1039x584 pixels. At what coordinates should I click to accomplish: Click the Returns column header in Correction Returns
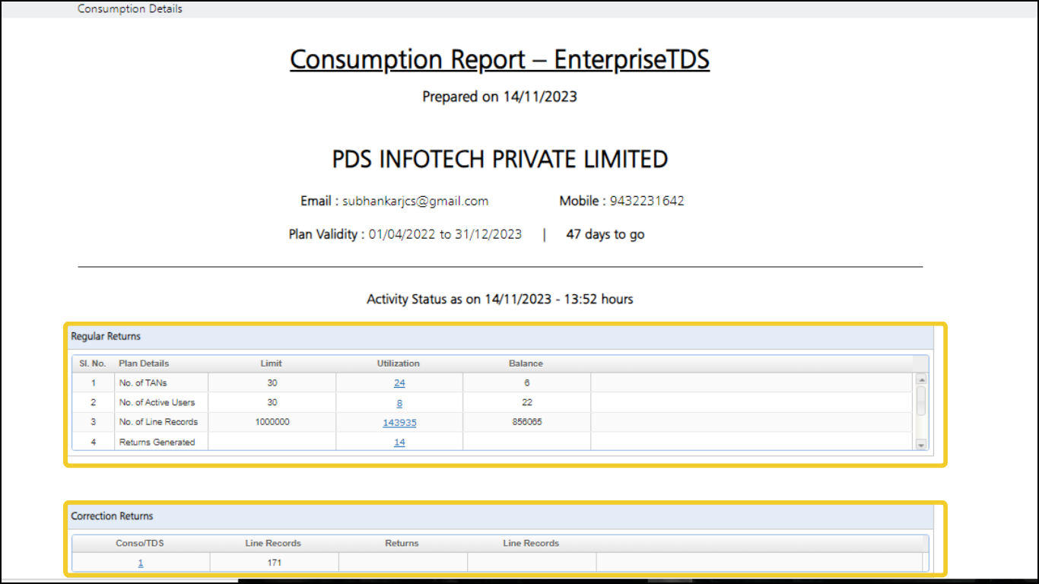(402, 544)
